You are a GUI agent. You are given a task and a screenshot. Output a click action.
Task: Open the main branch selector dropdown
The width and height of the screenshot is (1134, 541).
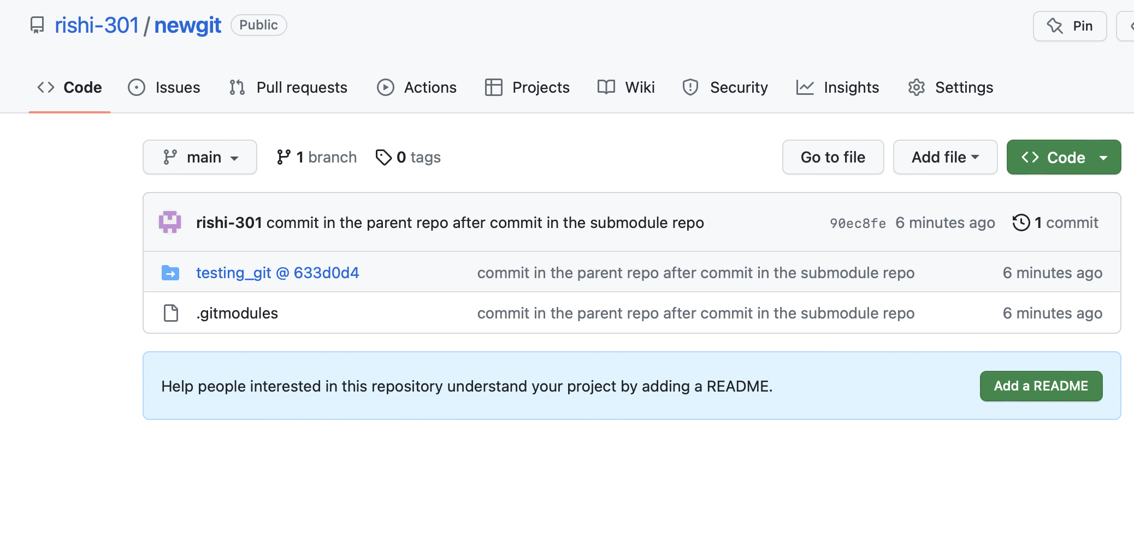(x=199, y=157)
